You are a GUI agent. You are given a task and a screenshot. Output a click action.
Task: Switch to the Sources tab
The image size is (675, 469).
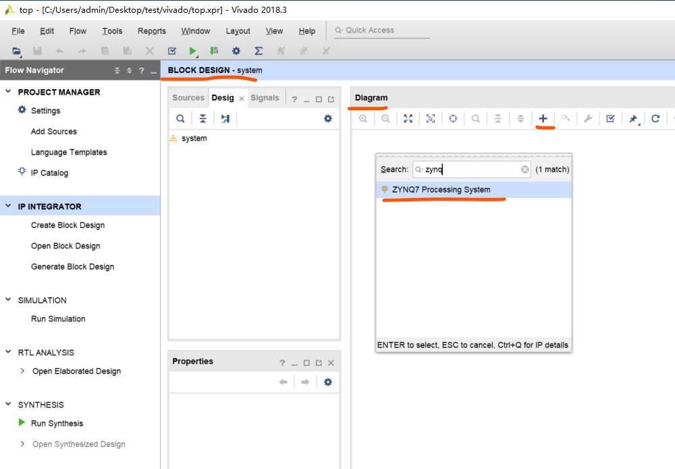(188, 98)
